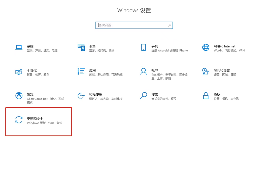Click the text 蓝牙、打印机、鼠标

coord(102,50)
